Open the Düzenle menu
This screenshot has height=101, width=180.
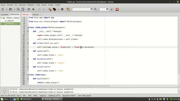[x=10, y=5]
